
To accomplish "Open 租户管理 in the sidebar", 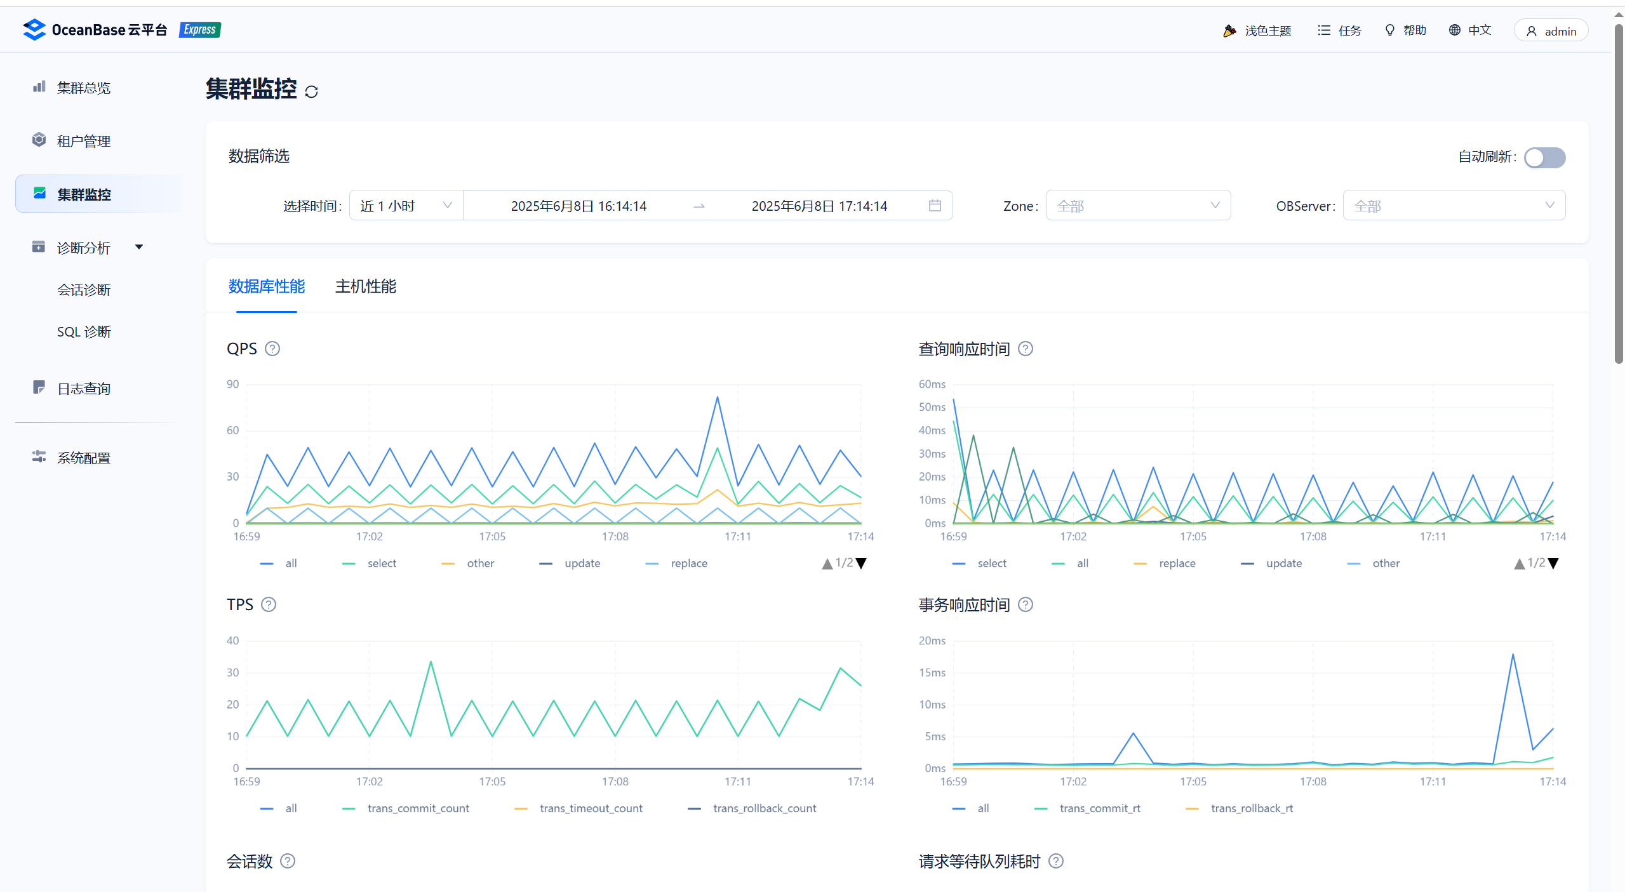I will (84, 141).
